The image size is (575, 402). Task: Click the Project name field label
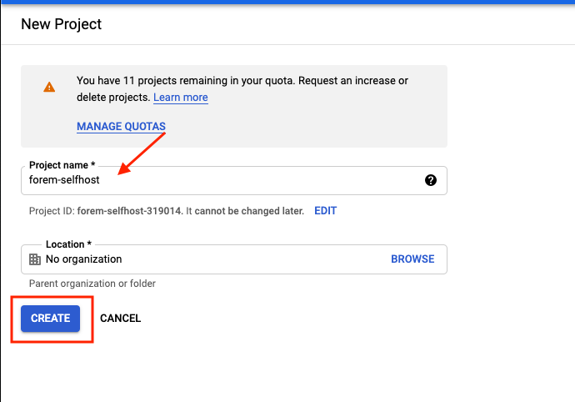point(62,165)
